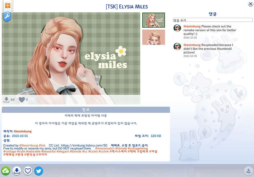Viewport: 254px width, 177px height.
Task: Click the #코티지 hashtag
Action: pyautogui.click(x=42, y=154)
